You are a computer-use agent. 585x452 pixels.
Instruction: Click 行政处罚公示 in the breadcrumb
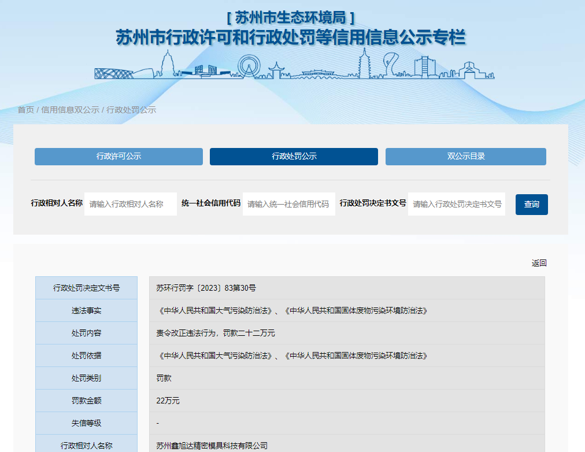131,110
